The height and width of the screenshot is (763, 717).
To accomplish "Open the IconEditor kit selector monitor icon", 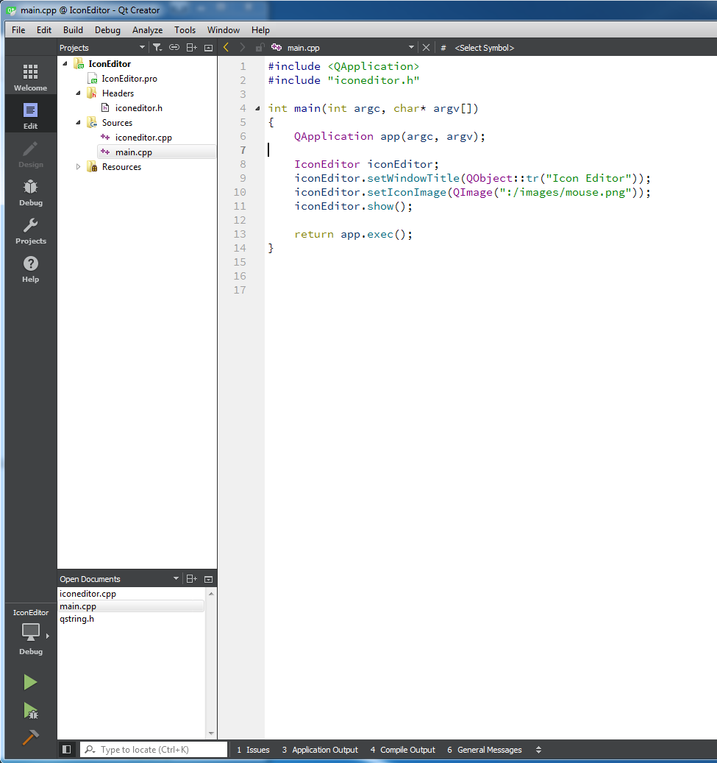I will [30, 631].
